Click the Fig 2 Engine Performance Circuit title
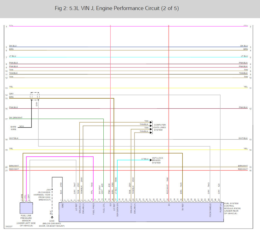Screen dimensions: 260x235 tap(117, 8)
